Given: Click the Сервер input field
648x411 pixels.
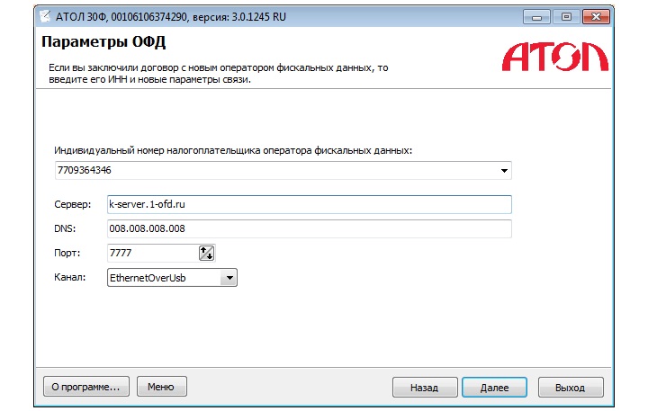Looking at the screenshot, I should coord(309,204).
